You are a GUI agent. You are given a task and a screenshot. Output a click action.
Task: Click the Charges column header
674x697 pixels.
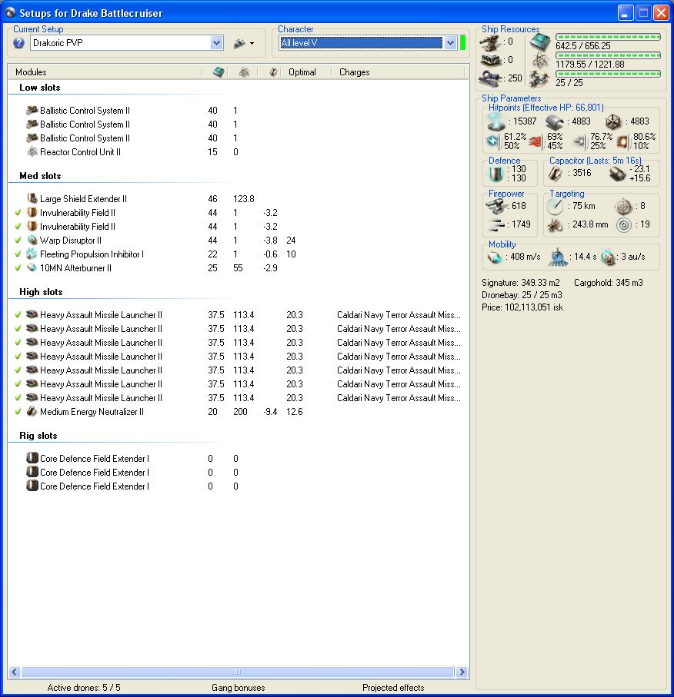(x=354, y=72)
